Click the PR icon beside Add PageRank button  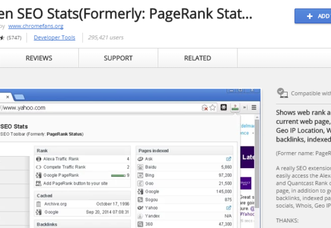(x=38, y=184)
